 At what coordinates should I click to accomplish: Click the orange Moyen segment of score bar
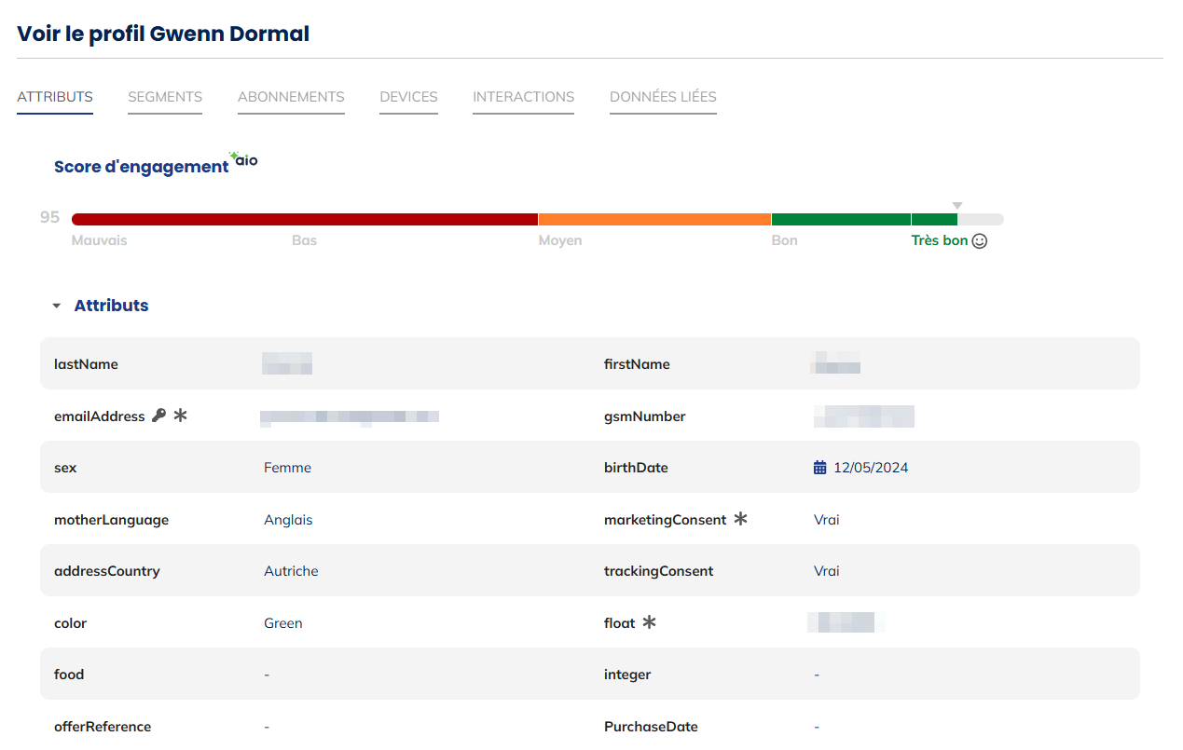654,219
